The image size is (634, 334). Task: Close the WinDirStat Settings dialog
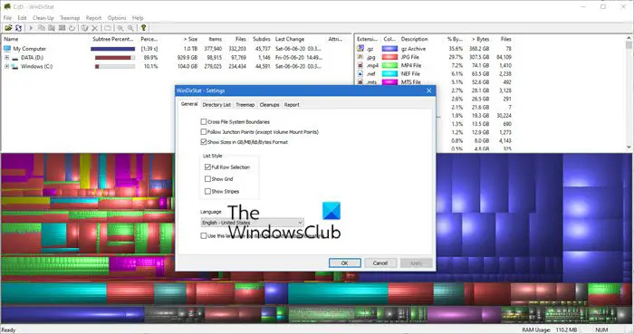[x=429, y=91]
